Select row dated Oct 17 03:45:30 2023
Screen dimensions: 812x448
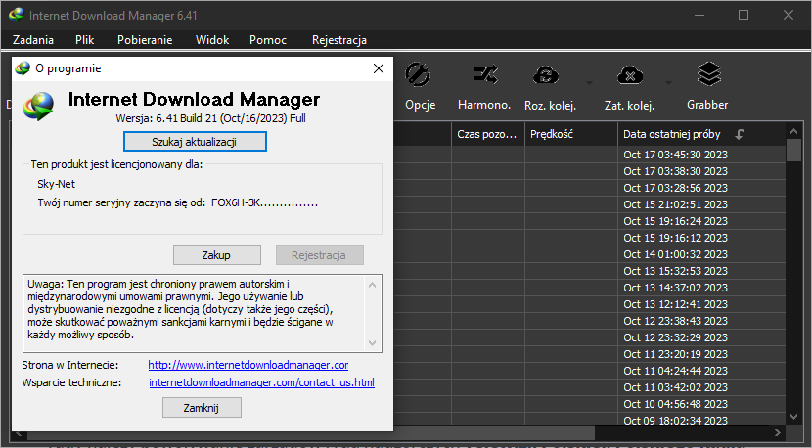[x=675, y=155]
